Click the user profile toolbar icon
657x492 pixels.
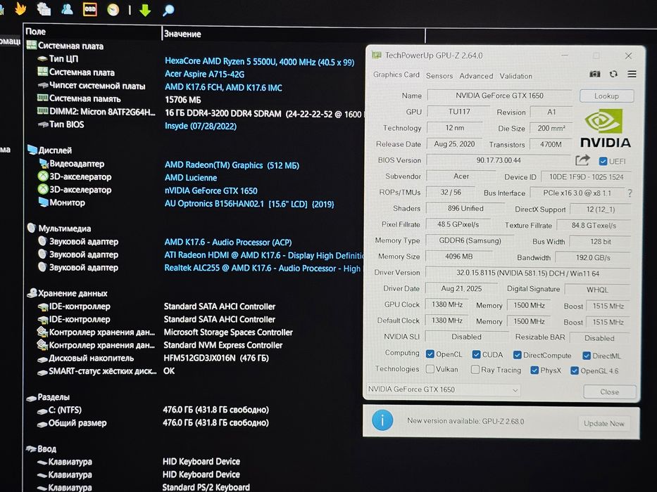(67, 8)
